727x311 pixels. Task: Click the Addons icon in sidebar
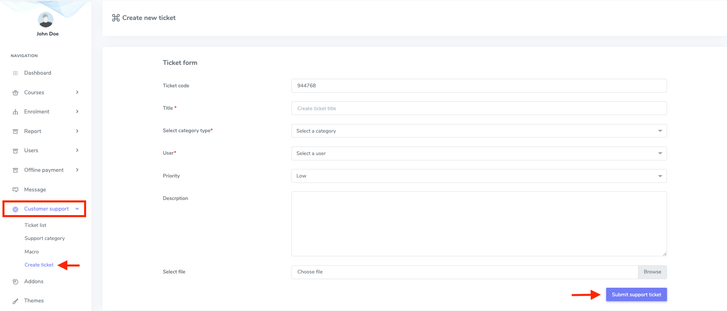coord(16,282)
